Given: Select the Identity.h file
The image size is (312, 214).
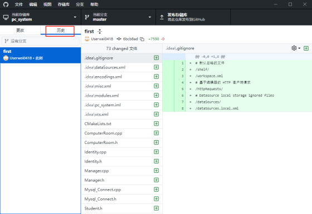Looking at the screenshot, I should [121, 161].
